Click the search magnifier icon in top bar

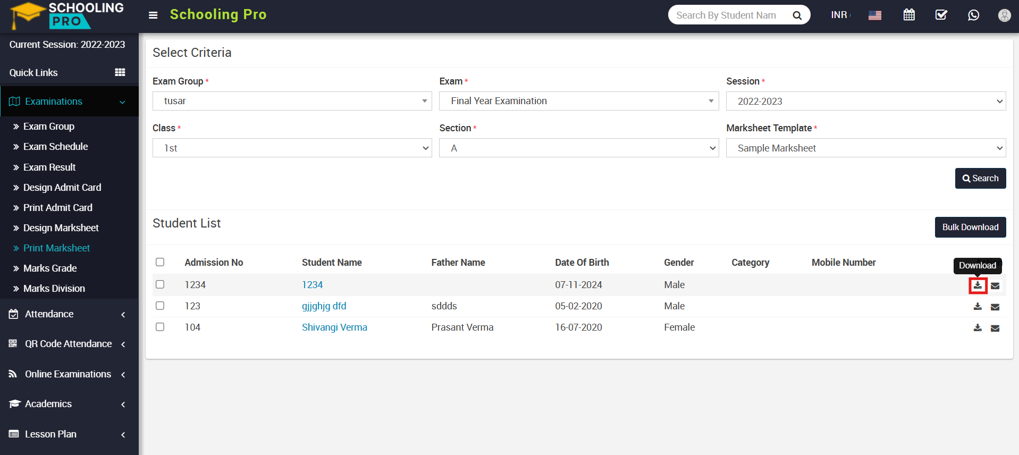797,15
